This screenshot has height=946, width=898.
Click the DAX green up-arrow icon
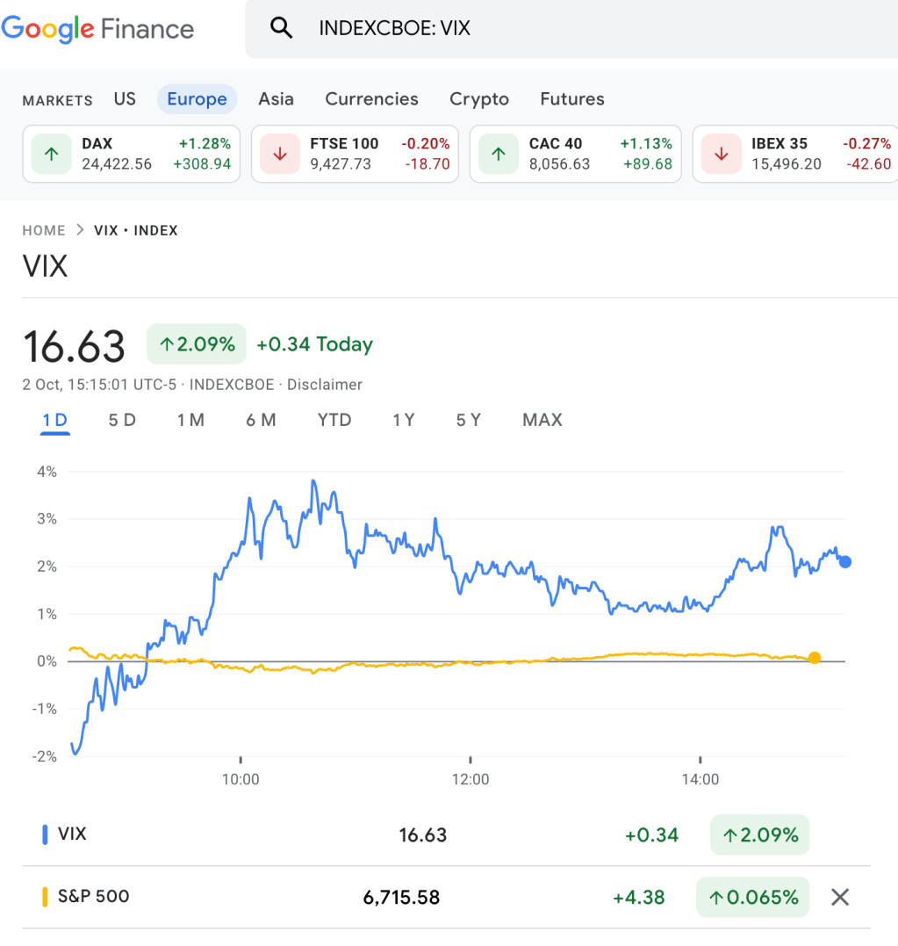(52, 154)
